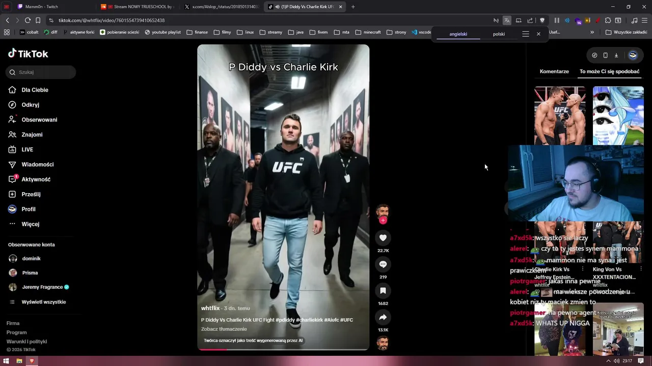Bookmark this page icon
The height and width of the screenshot is (366, 652).
[x=38, y=20]
